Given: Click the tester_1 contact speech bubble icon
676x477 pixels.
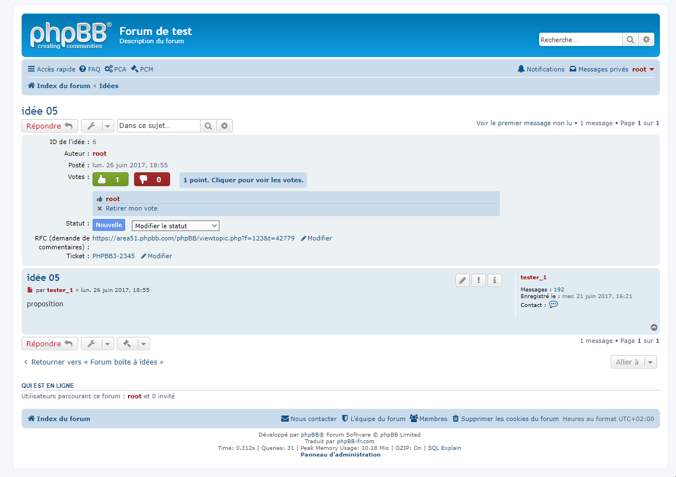Looking at the screenshot, I should 553,305.
